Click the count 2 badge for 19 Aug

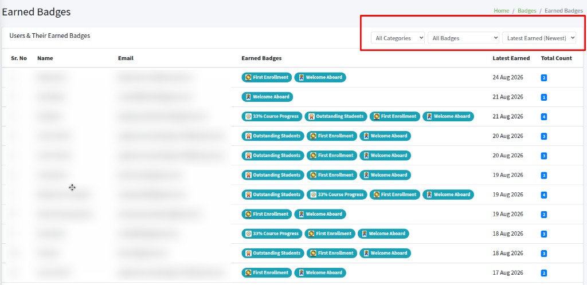(544, 215)
